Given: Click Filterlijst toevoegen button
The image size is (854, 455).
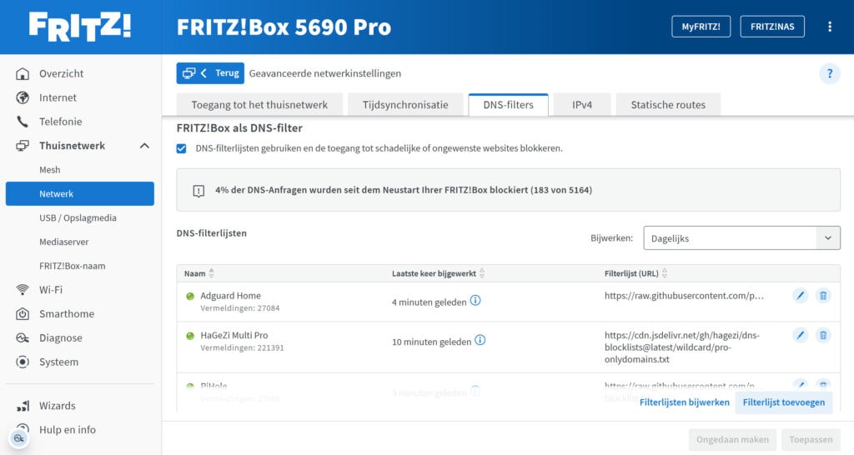Looking at the screenshot, I should (x=784, y=402).
